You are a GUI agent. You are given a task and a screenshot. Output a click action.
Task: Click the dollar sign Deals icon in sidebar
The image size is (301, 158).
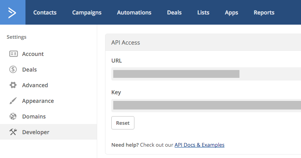pos(13,70)
